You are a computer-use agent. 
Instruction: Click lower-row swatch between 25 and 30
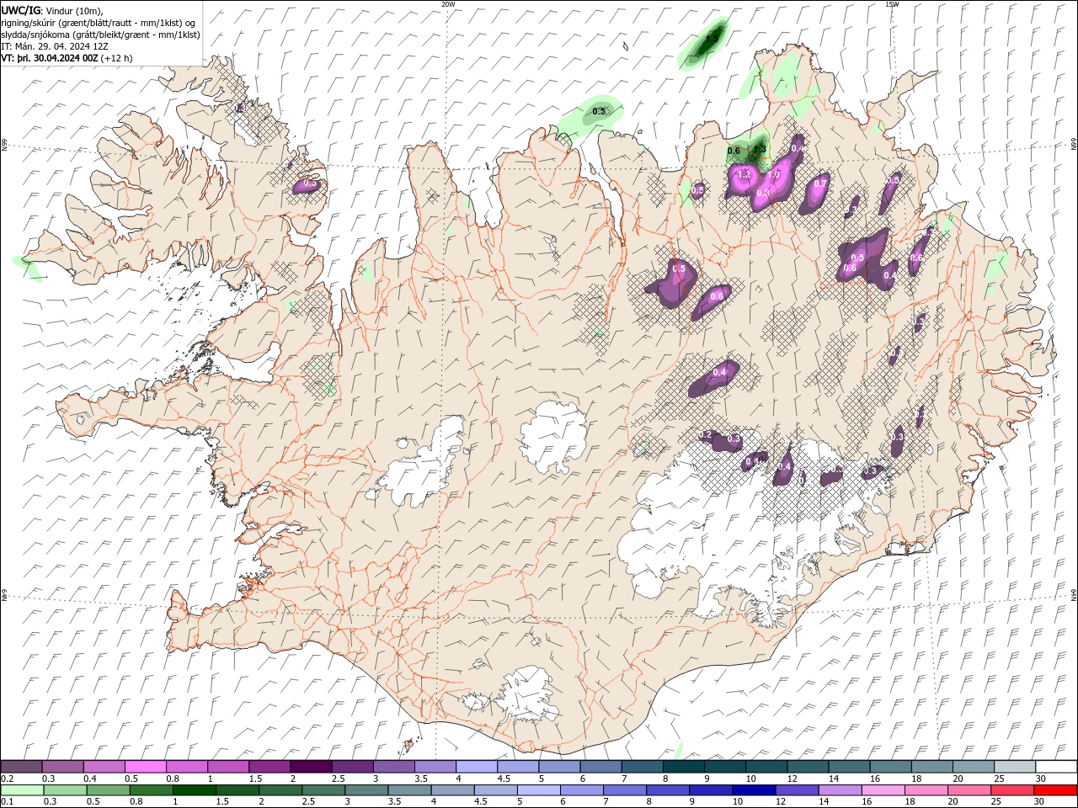pyautogui.click(x=1011, y=790)
